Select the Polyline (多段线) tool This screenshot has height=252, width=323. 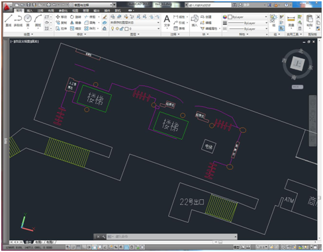pos(18,21)
